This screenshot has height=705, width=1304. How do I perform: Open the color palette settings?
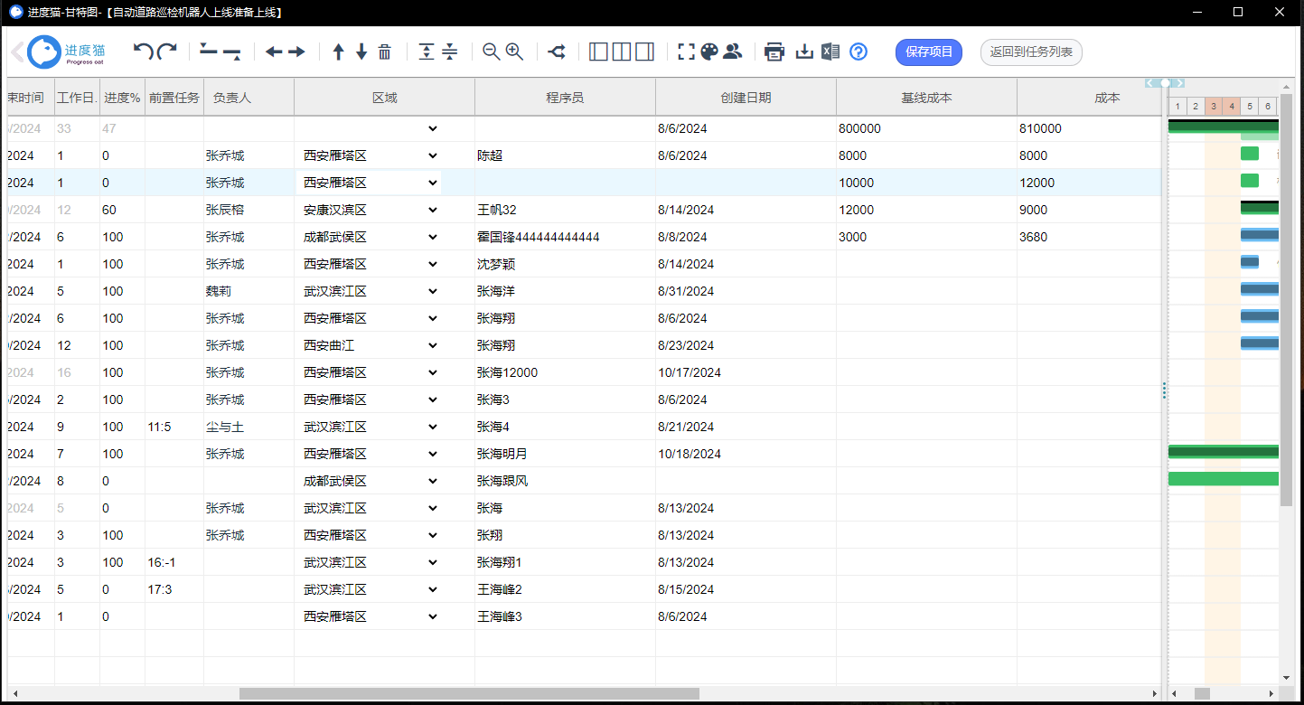tap(709, 52)
